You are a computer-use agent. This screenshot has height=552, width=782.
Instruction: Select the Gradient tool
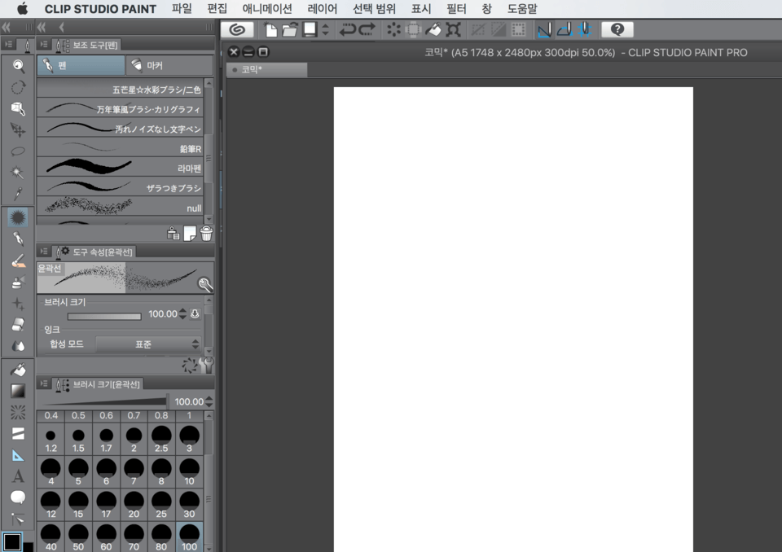18,392
